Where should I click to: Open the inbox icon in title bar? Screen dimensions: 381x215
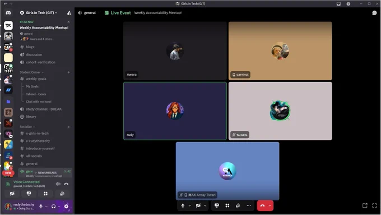[x=338, y=4]
